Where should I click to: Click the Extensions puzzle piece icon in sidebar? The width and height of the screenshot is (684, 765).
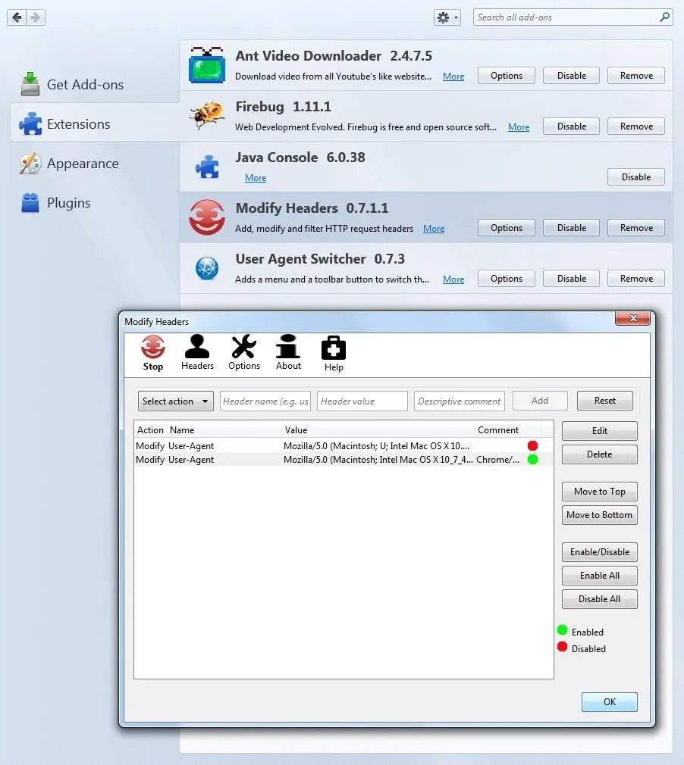pos(30,123)
